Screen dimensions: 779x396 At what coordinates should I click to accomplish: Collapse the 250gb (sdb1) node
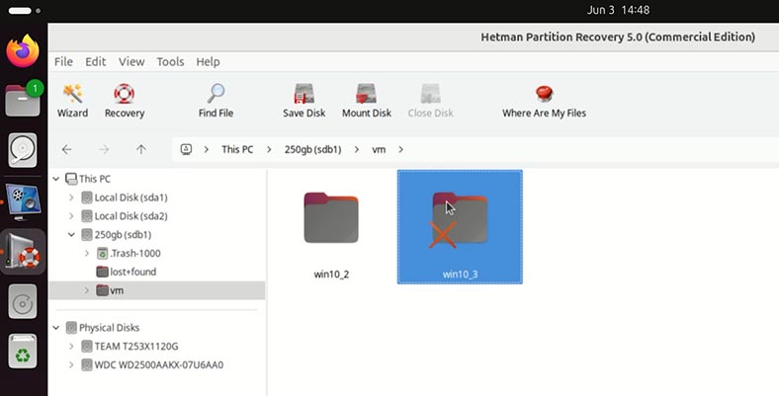pyautogui.click(x=71, y=235)
